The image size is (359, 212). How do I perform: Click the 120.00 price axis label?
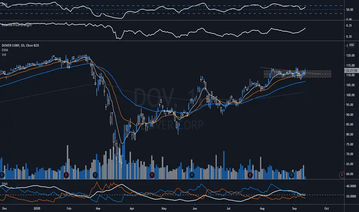tap(350, 56)
